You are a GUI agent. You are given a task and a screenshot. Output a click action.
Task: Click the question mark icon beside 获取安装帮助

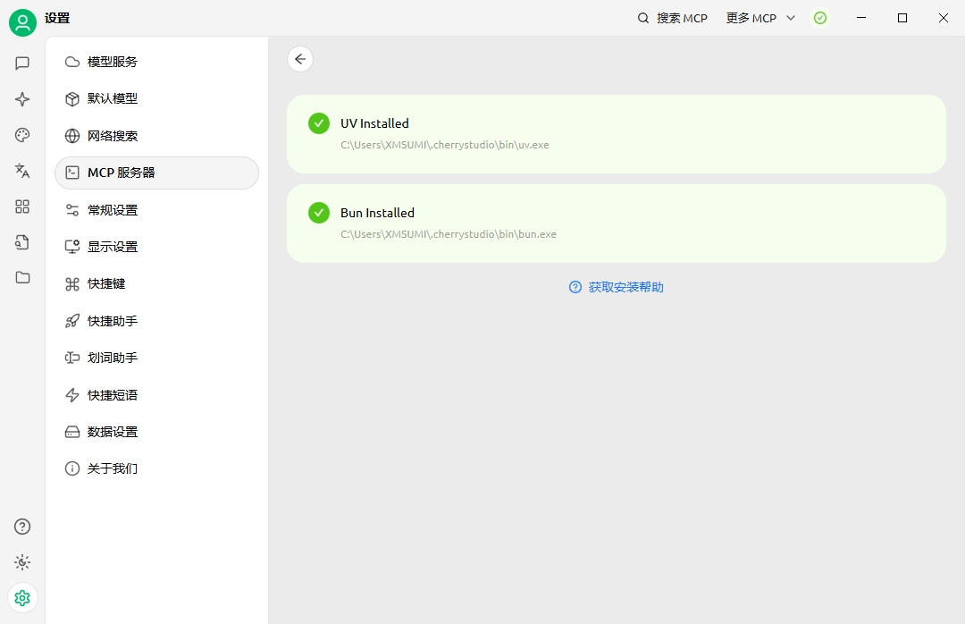(x=575, y=287)
